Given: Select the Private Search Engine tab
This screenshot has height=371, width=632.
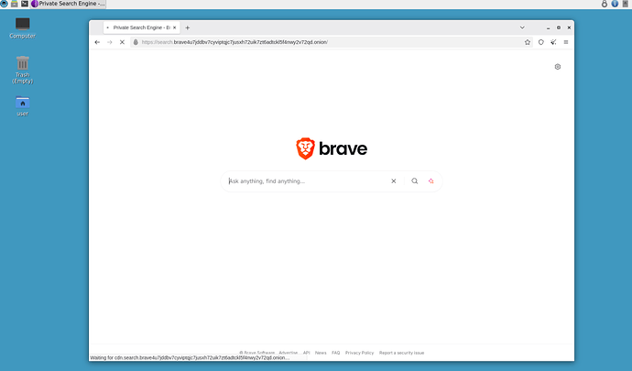Looking at the screenshot, I should pyautogui.click(x=142, y=27).
